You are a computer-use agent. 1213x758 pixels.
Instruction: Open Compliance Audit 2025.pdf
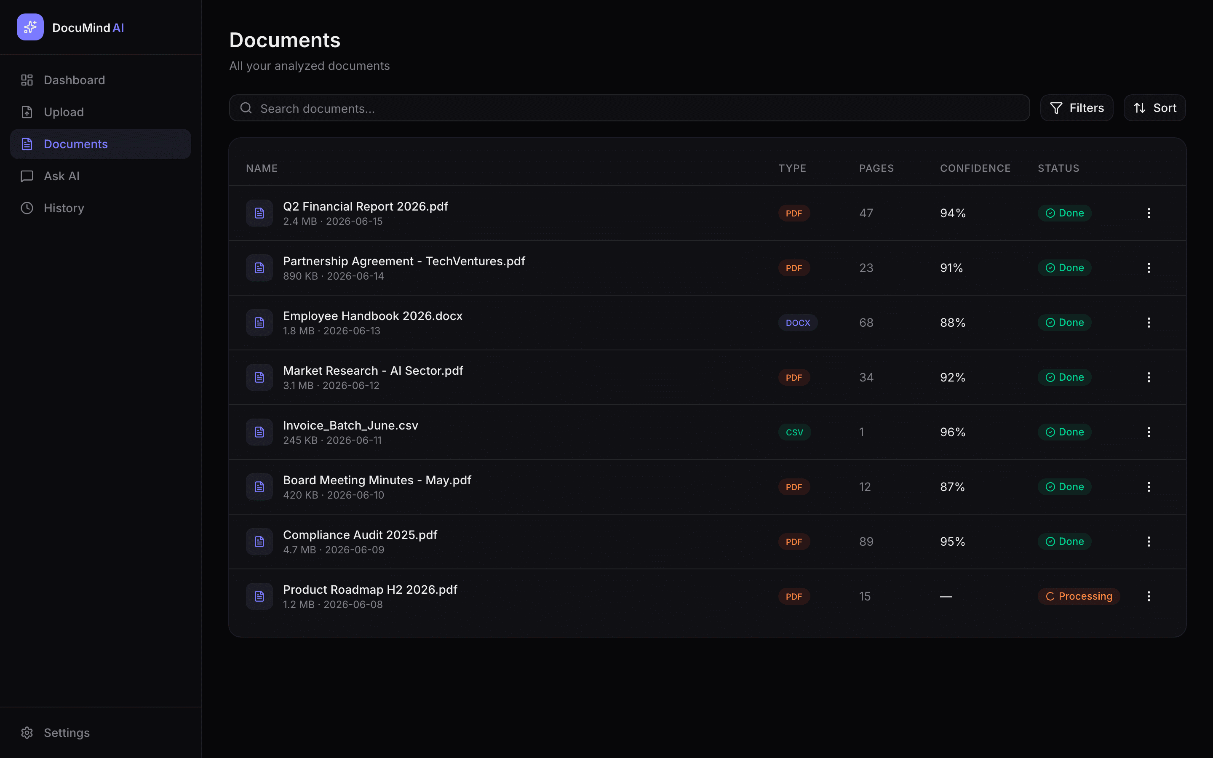click(360, 535)
